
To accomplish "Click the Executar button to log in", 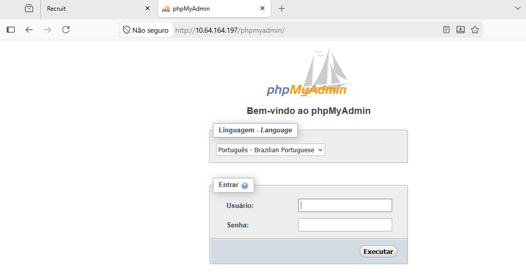I will 378,251.
